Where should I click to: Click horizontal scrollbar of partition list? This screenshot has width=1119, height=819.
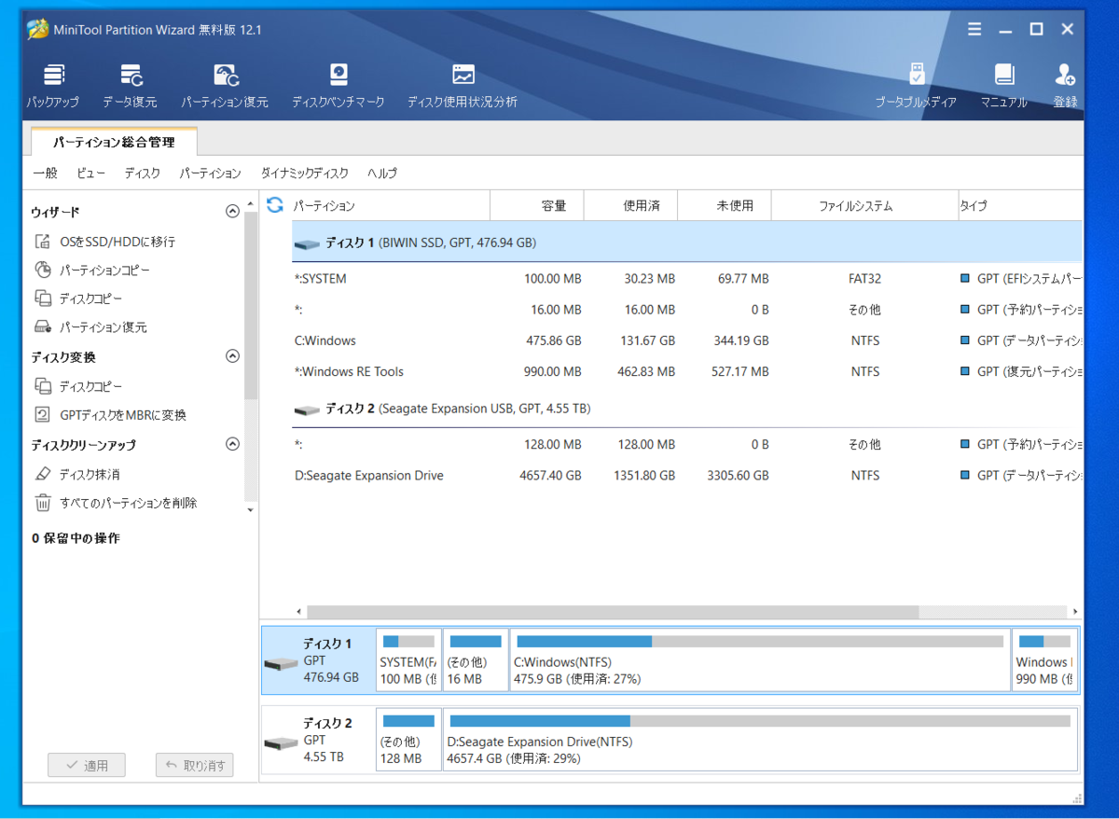[613, 612]
